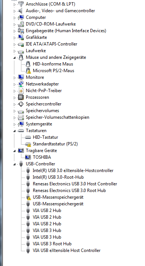The image size is (145, 266).
Task: Expand the Speichercontroller category arrow
Action: pos(14,104)
